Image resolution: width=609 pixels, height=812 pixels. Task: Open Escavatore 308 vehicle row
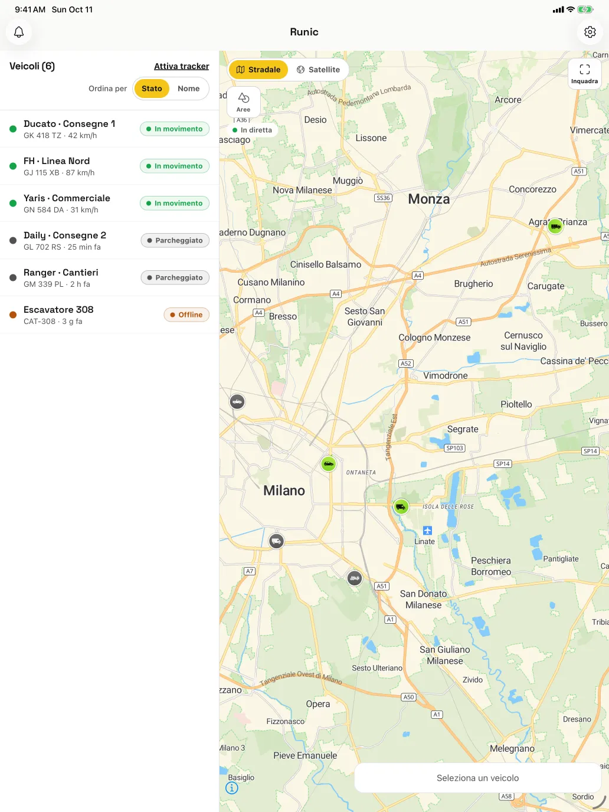(109, 315)
